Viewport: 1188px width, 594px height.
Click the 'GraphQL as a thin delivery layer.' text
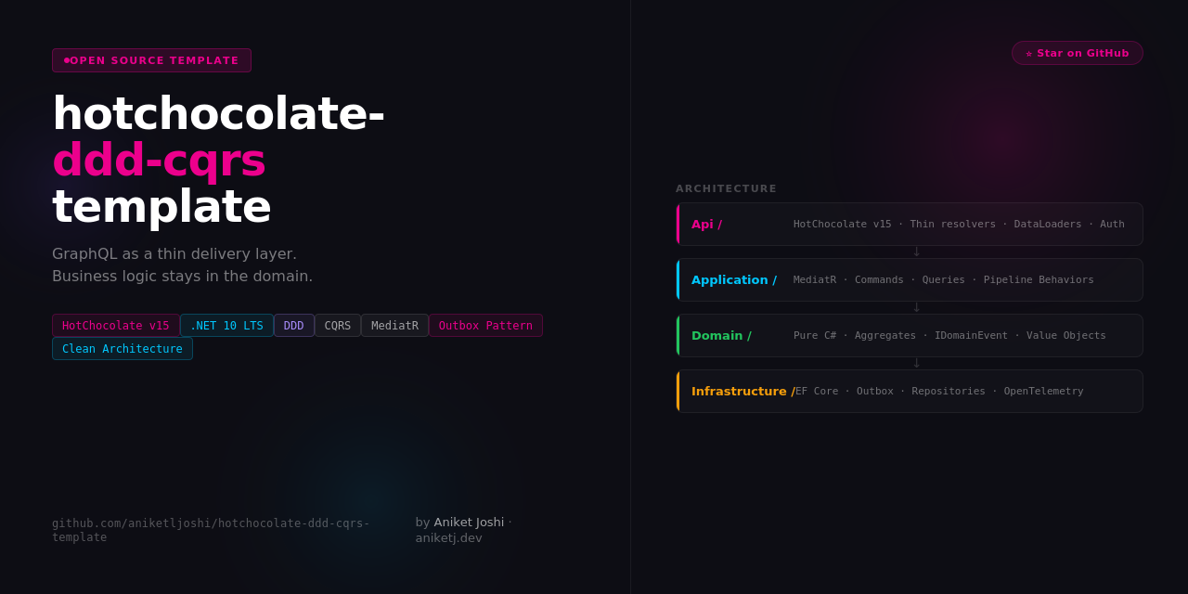coord(174,254)
